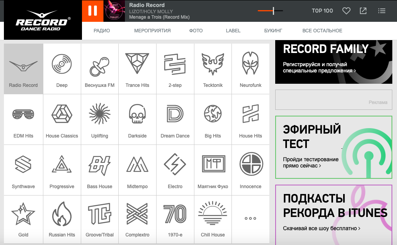Select the Progressive station
The image size is (397, 245).
coord(62,170)
